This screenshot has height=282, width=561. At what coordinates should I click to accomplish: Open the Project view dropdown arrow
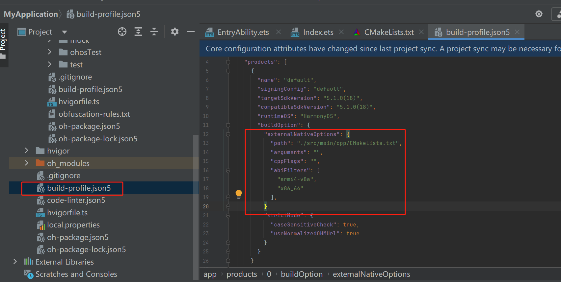(65, 32)
